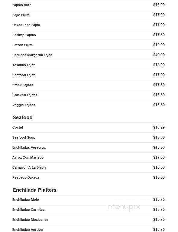Select the Fajitas Barr menu item

point(21,5)
